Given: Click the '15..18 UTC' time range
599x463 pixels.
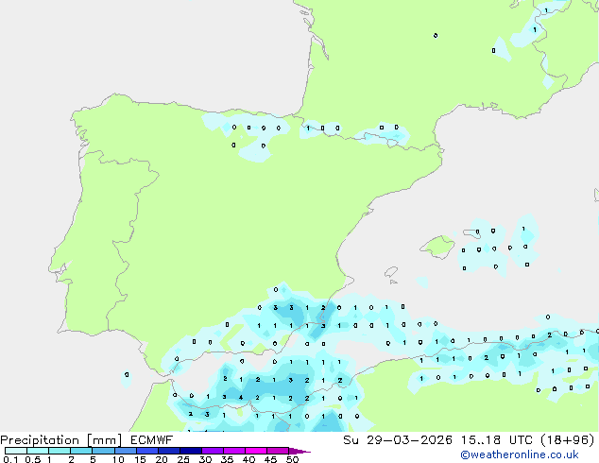Looking at the screenshot, I should point(497,440).
